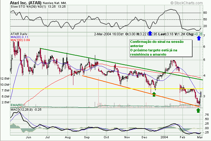The height and width of the screenshot is (141, 211).
Task: Select the O:3.00 open price value
Action: click(x=130, y=34)
